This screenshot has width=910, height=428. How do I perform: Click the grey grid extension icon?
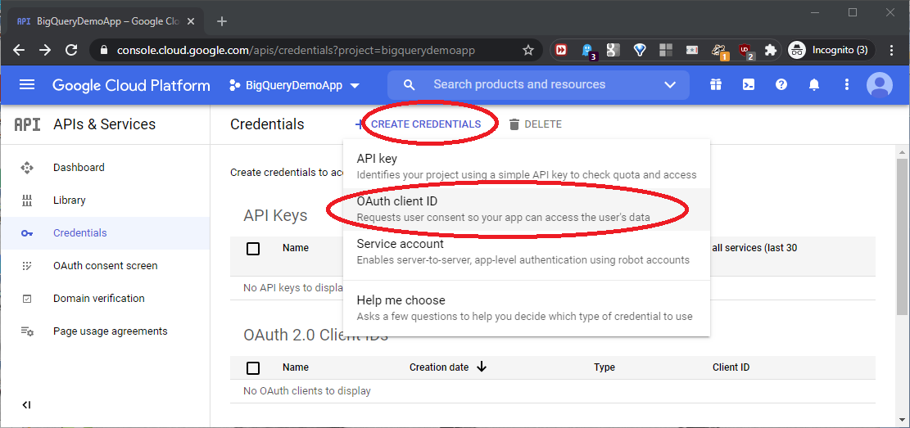point(666,51)
